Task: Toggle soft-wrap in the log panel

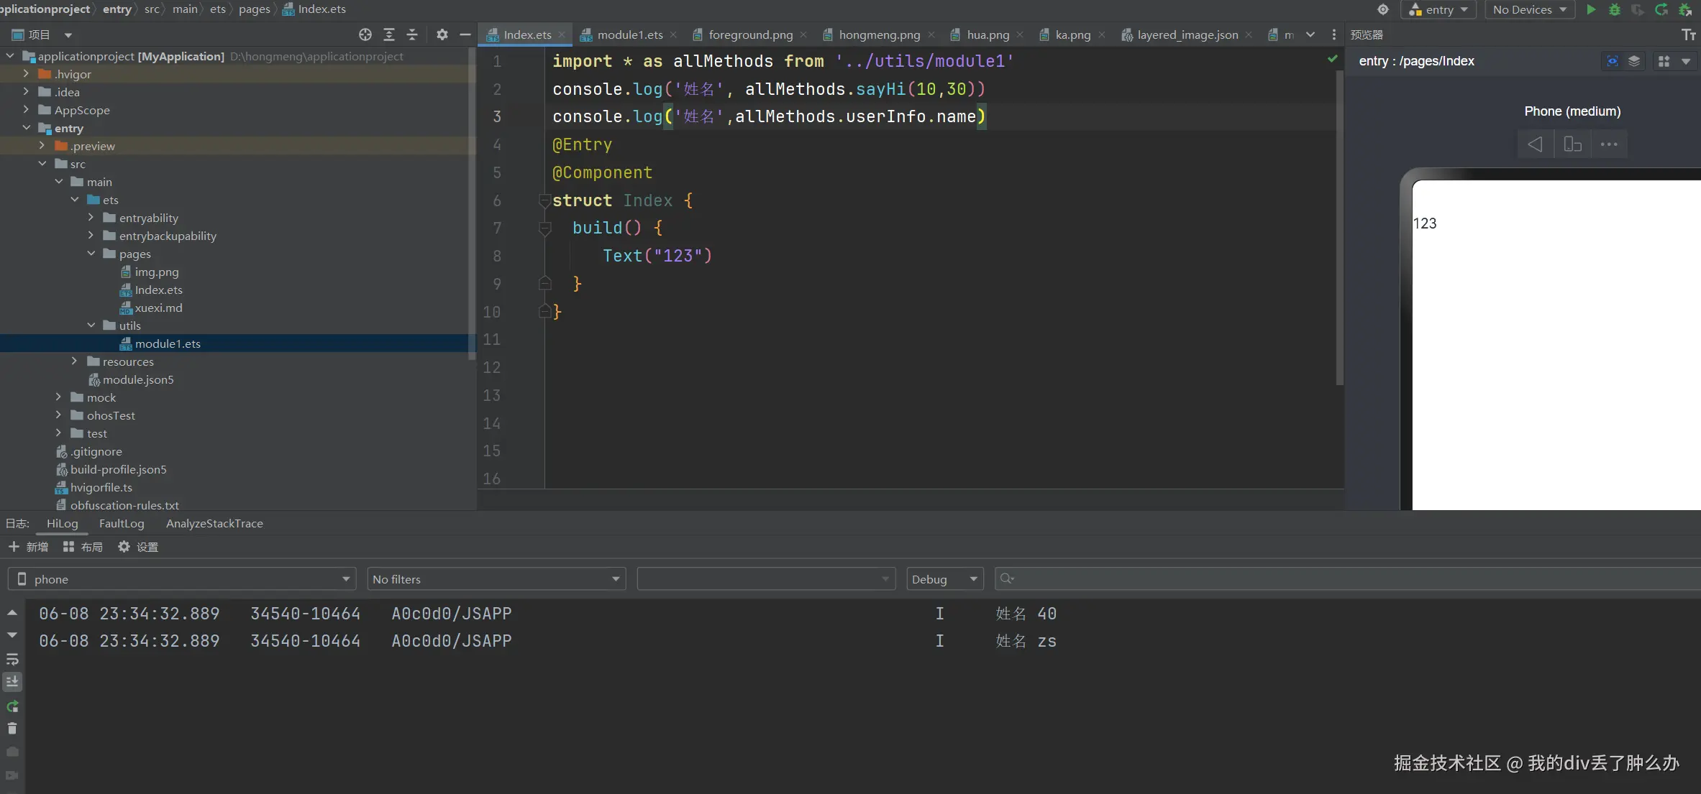Action: click(x=12, y=659)
